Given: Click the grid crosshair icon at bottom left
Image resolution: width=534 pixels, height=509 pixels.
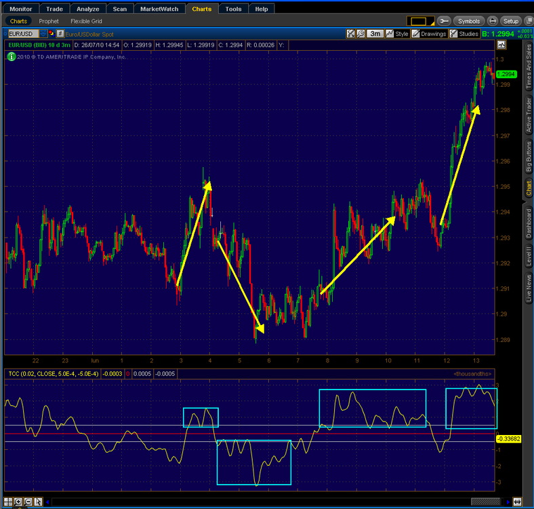Looking at the screenshot, I should pos(8,502).
